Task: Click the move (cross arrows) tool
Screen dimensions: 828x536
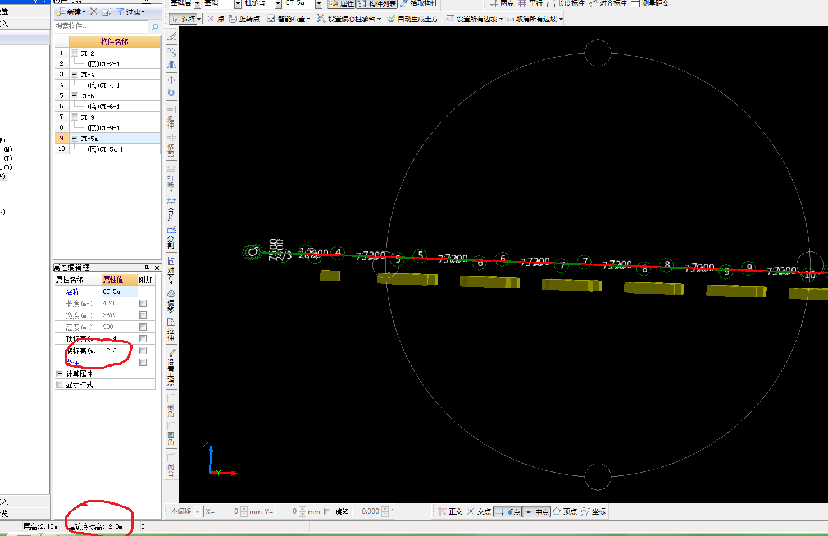Action: coord(171,80)
